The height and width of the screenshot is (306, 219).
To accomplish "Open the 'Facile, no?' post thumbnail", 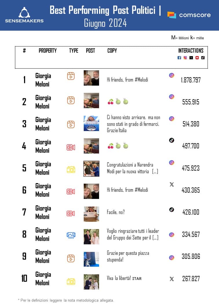I will pyautogui.click(x=91, y=214).
